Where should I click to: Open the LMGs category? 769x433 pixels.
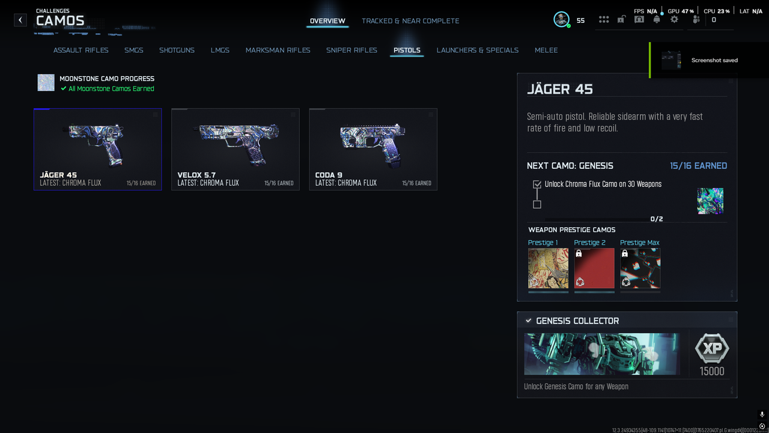(220, 50)
